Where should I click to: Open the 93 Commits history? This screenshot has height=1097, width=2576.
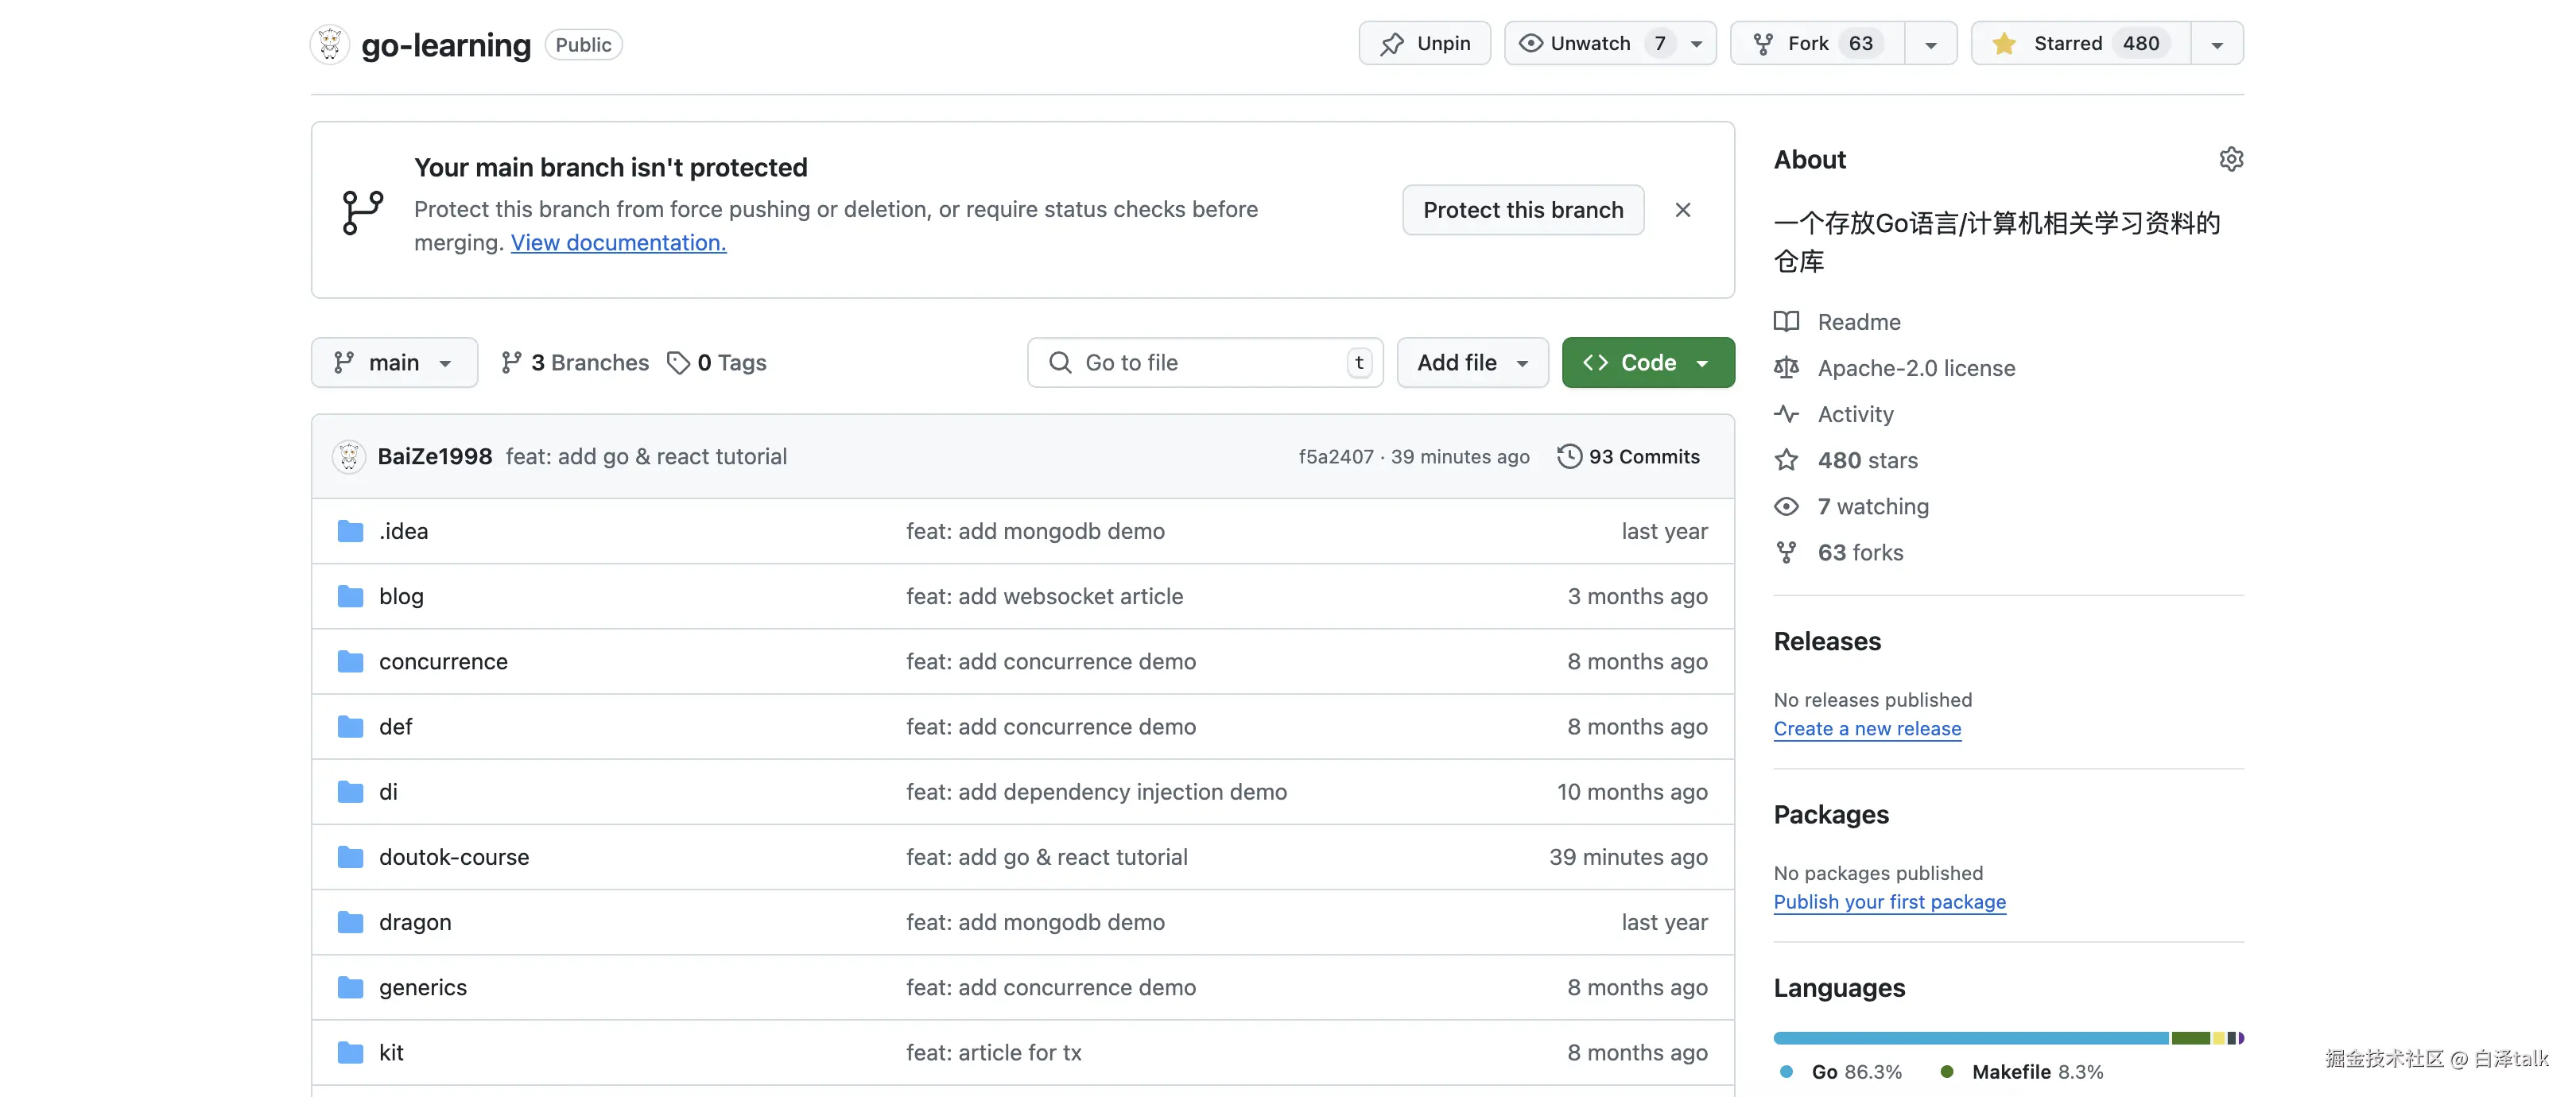pyautogui.click(x=1628, y=456)
